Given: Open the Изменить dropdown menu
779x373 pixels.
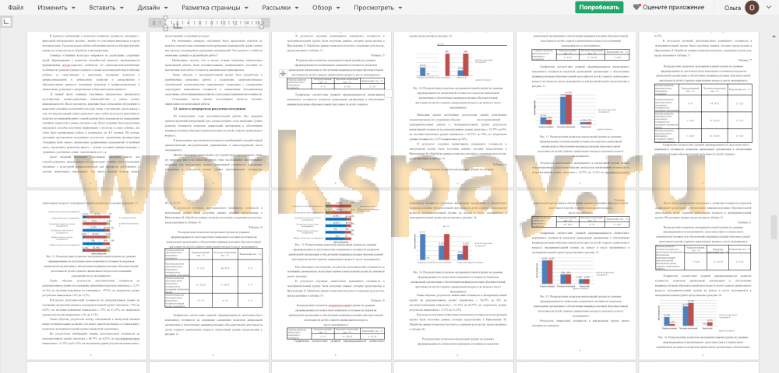Looking at the screenshot, I should (56, 8).
